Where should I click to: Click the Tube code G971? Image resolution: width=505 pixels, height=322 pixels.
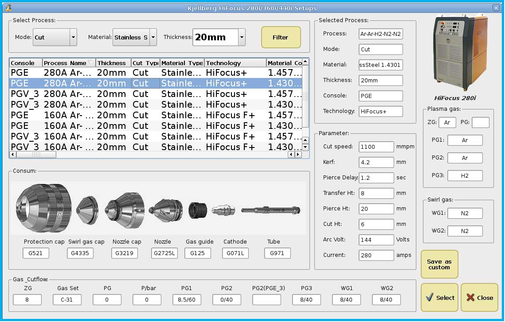click(x=277, y=253)
